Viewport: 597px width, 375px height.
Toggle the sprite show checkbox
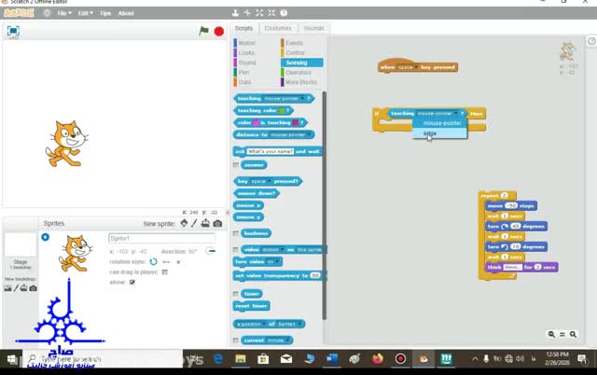click(132, 282)
